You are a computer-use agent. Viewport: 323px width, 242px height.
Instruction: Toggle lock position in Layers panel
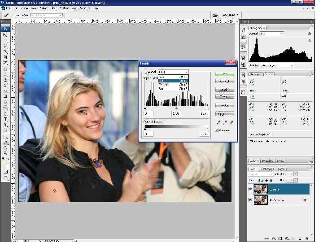click(x=266, y=181)
